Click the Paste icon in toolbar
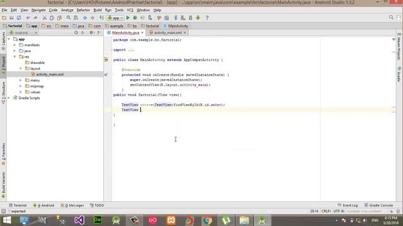Screen dimensions: 403x226 tap(59, 18)
